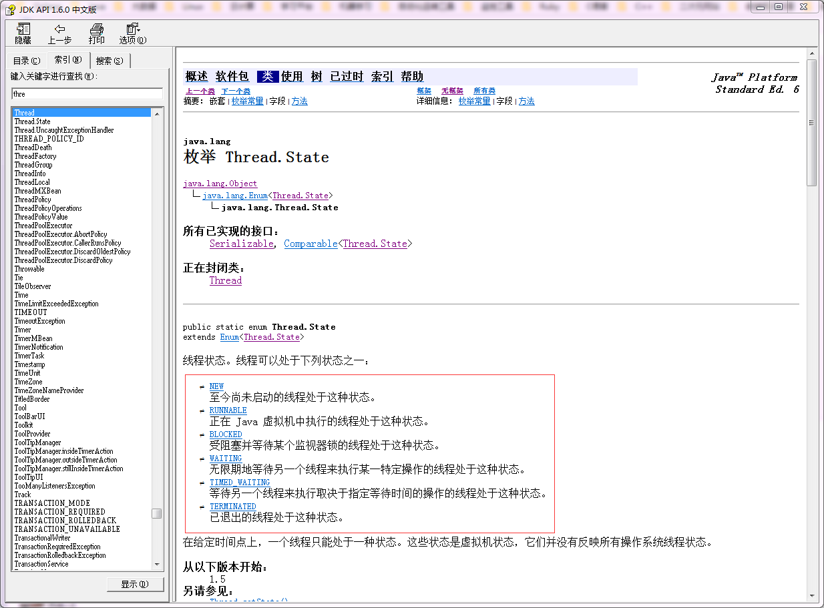This screenshot has width=824, height=608.
Task: Open the NEW state link
Action: tap(216, 386)
